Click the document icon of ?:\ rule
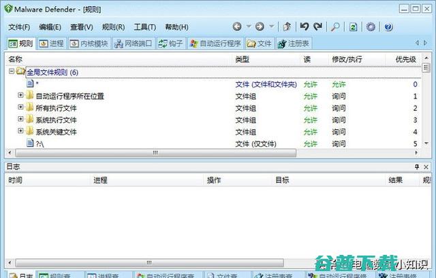436x278 pixels. [30, 143]
